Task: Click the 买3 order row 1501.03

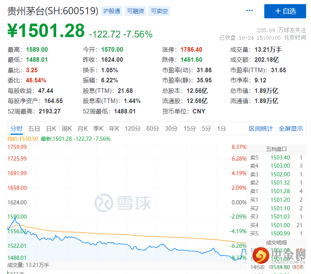Action: [x=276, y=217]
